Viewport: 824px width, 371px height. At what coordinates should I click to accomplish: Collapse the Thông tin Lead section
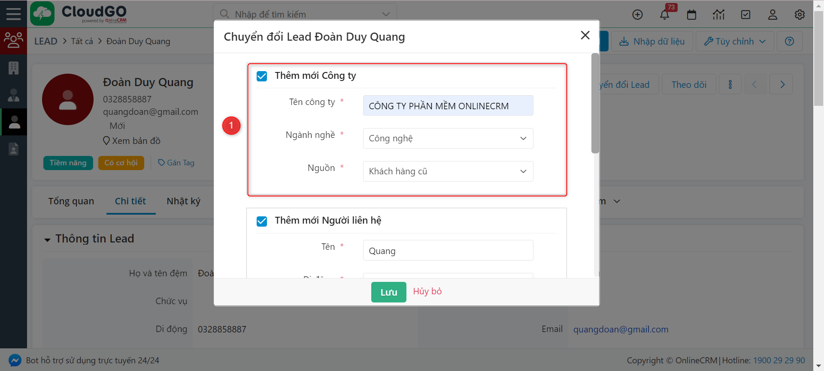[47, 239]
